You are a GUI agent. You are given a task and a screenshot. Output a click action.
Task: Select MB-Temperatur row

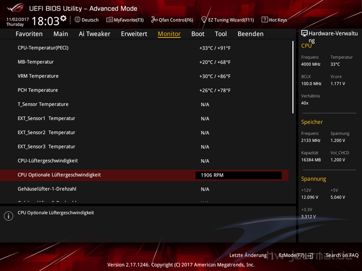[x=144, y=62]
